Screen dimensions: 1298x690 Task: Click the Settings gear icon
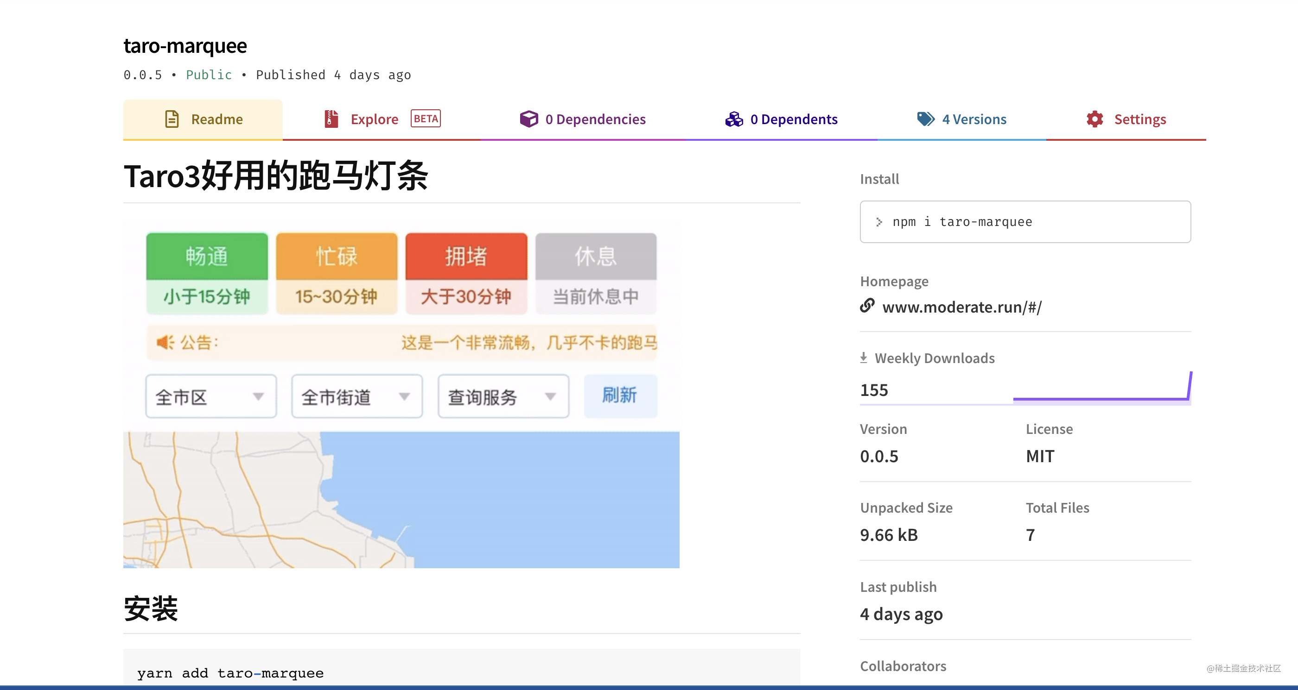(x=1095, y=119)
